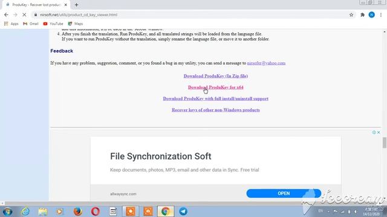Click the nirsofer@yahoo.com email link
The width and height of the screenshot is (387, 217).
click(266, 63)
